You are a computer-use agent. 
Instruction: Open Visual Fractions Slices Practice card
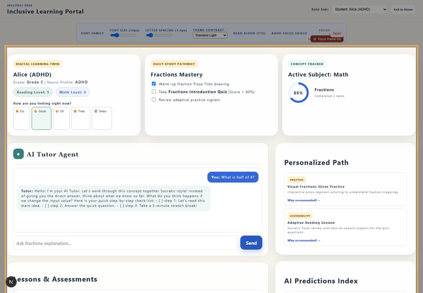(345, 189)
